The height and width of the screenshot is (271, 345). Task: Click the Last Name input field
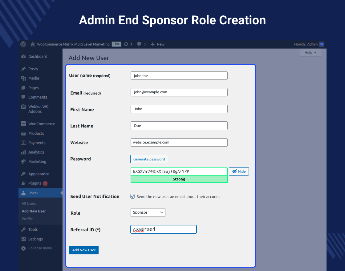(179, 126)
